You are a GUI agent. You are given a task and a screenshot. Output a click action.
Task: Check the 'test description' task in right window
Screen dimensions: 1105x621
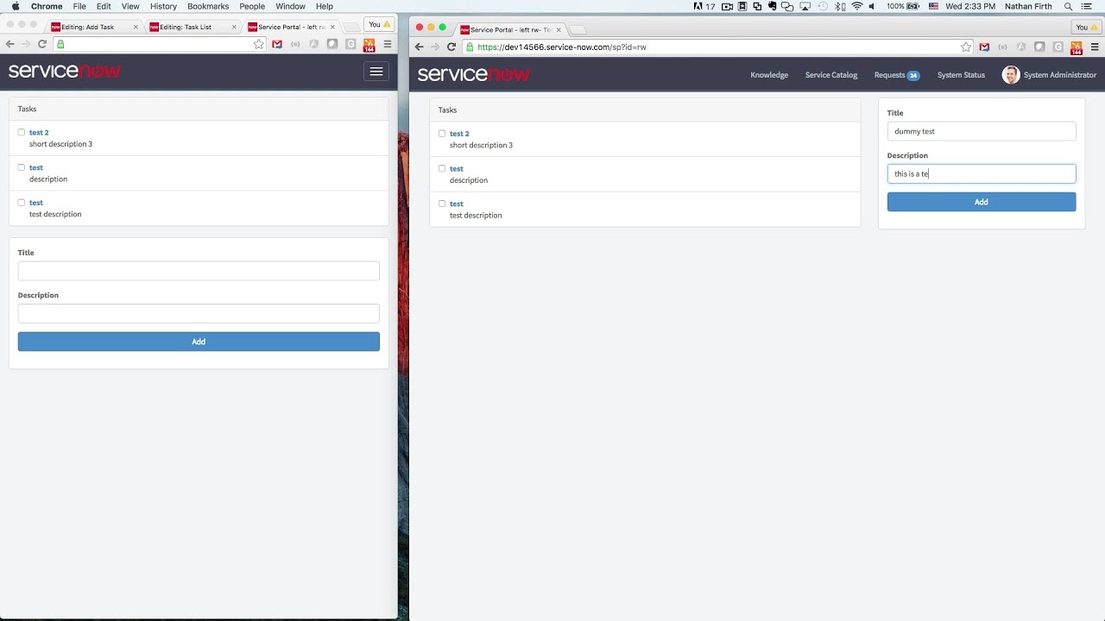pos(442,204)
